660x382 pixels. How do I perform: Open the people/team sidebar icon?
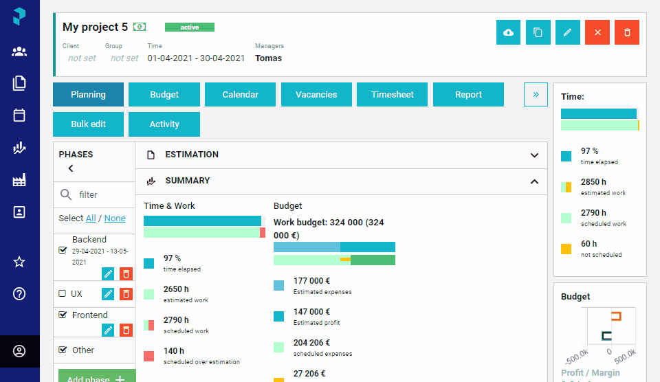pyautogui.click(x=19, y=52)
